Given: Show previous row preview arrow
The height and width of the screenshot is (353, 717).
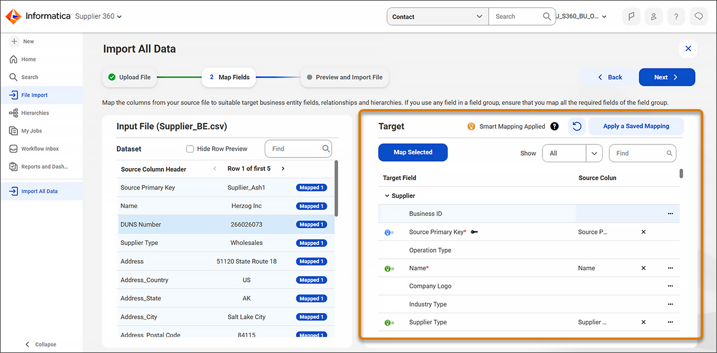Looking at the screenshot, I should point(215,169).
